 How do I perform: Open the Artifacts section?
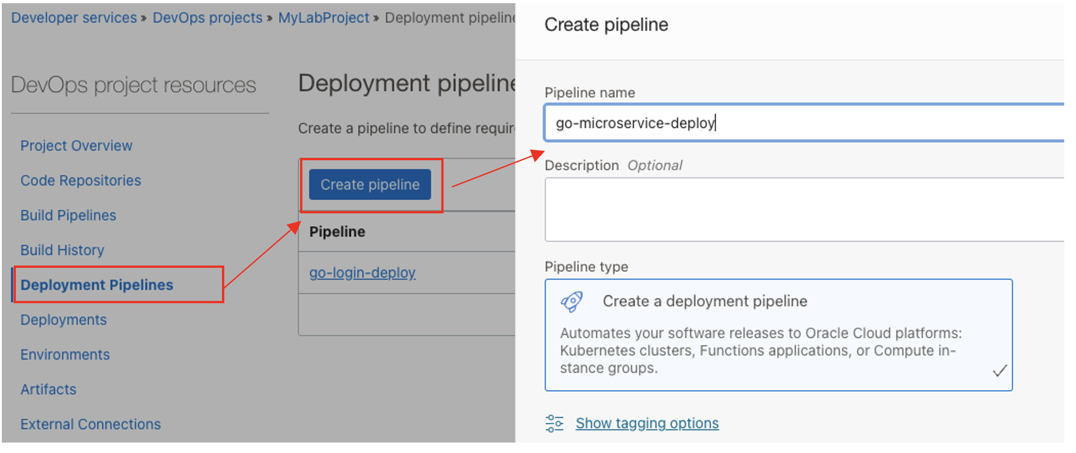(48, 389)
